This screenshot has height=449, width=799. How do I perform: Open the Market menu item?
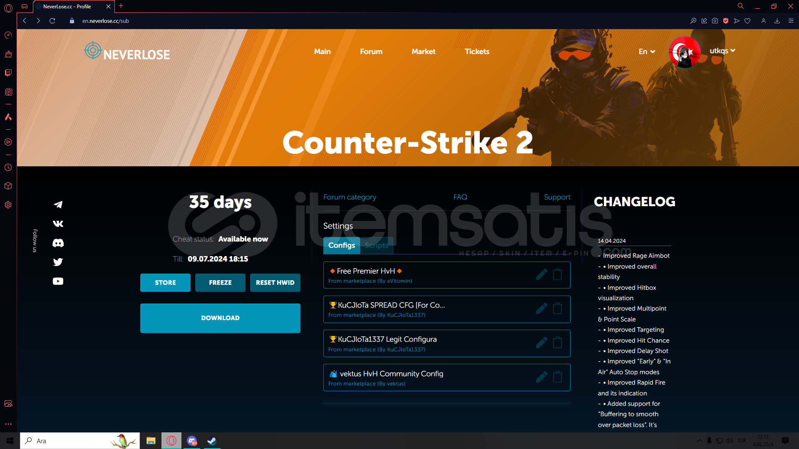pyautogui.click(x=424, y=52)
